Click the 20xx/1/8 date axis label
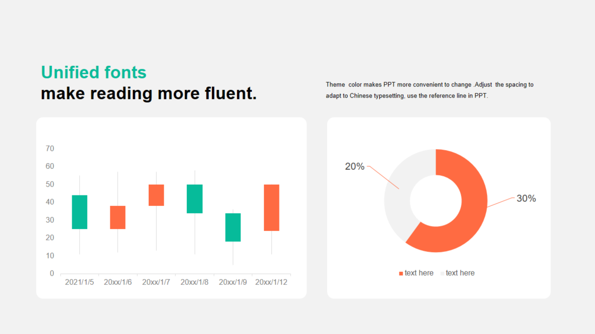The height and width of the screenshot is (334, 595). (x=194, y=282)
